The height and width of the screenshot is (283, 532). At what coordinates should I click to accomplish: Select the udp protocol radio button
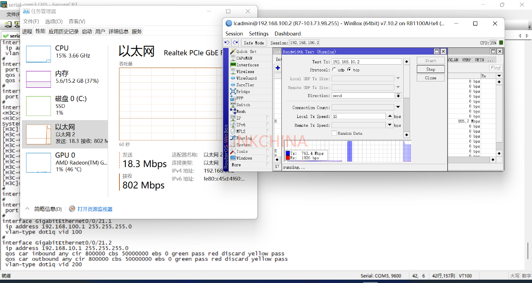point(334,70)
